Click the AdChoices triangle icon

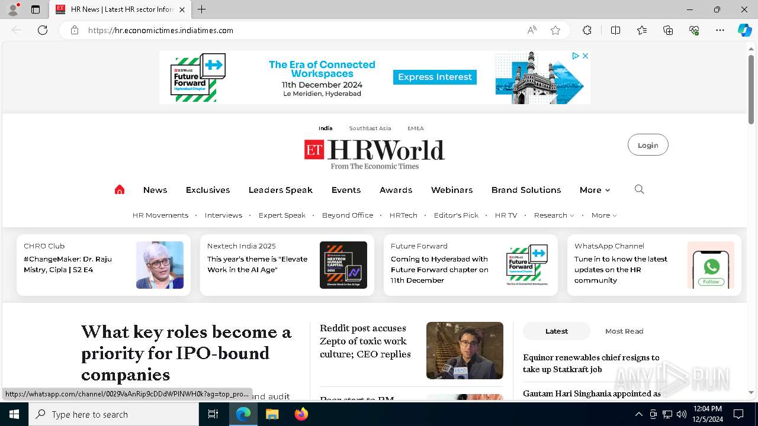coord(575,56)
